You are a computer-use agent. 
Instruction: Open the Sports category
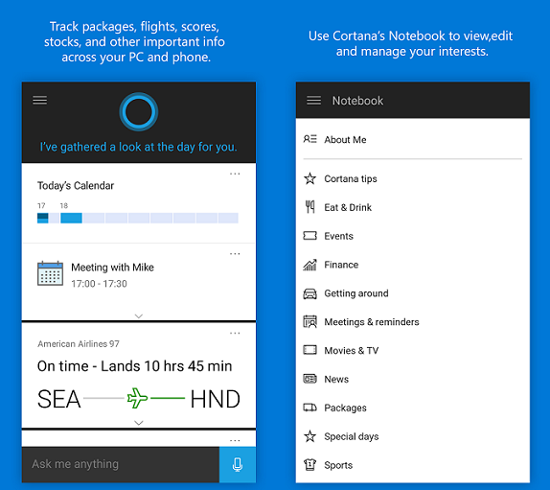(412, 465)
